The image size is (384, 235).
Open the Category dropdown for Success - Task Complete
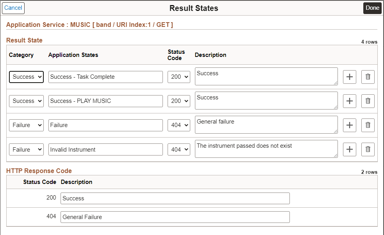(26, 77)
